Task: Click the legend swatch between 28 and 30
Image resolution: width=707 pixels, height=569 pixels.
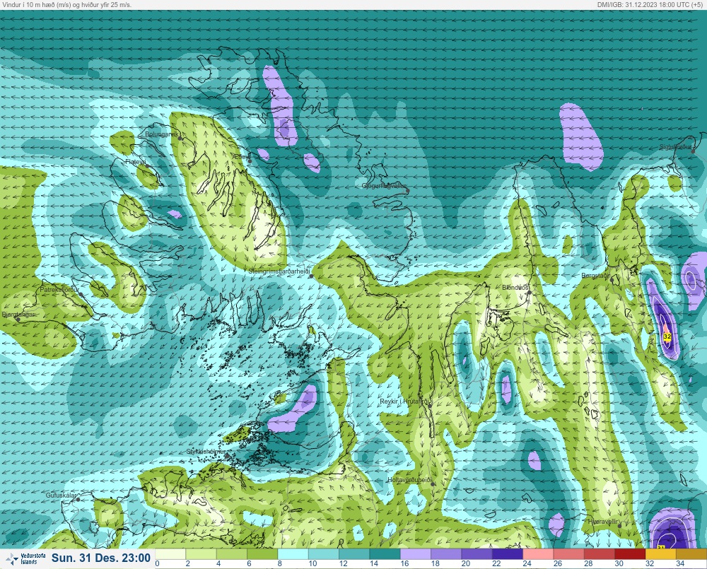Action: [600, 553]
